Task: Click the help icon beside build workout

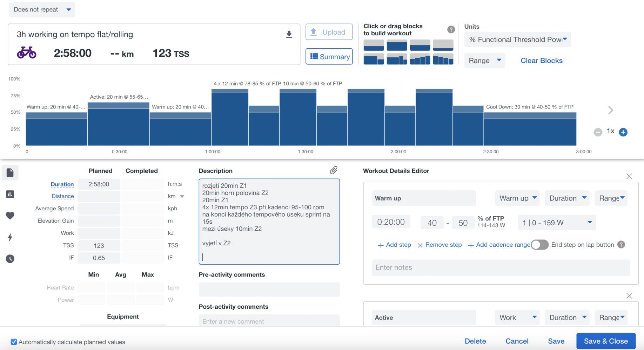Action: [451, 30]
